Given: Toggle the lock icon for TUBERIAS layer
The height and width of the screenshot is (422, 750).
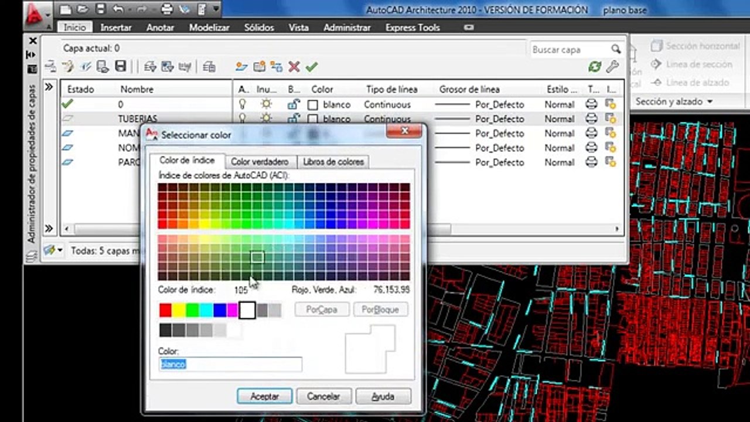Looking at the screenshot, I should [x=294, y=118].
